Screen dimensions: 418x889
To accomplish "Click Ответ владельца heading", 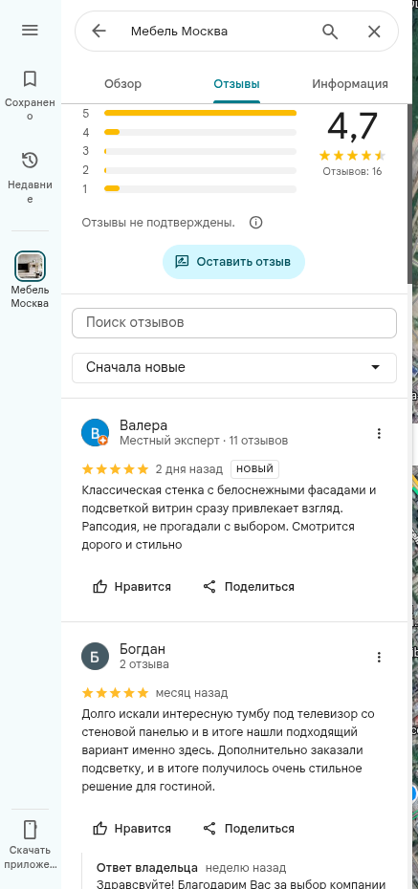I will [147, 868].
